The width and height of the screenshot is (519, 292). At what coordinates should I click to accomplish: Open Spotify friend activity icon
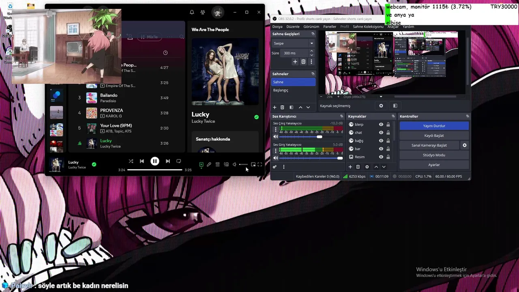[203, 12]
